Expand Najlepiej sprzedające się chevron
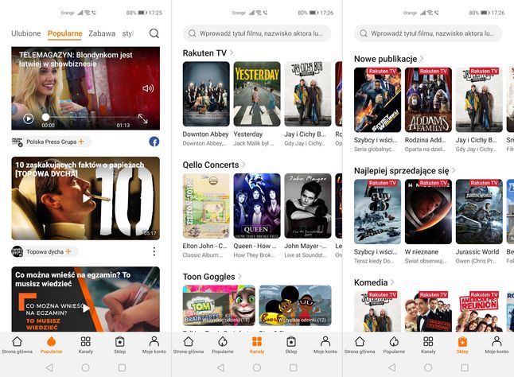The height and width of the screenshot is (377, 514). [x=454, y=170]
